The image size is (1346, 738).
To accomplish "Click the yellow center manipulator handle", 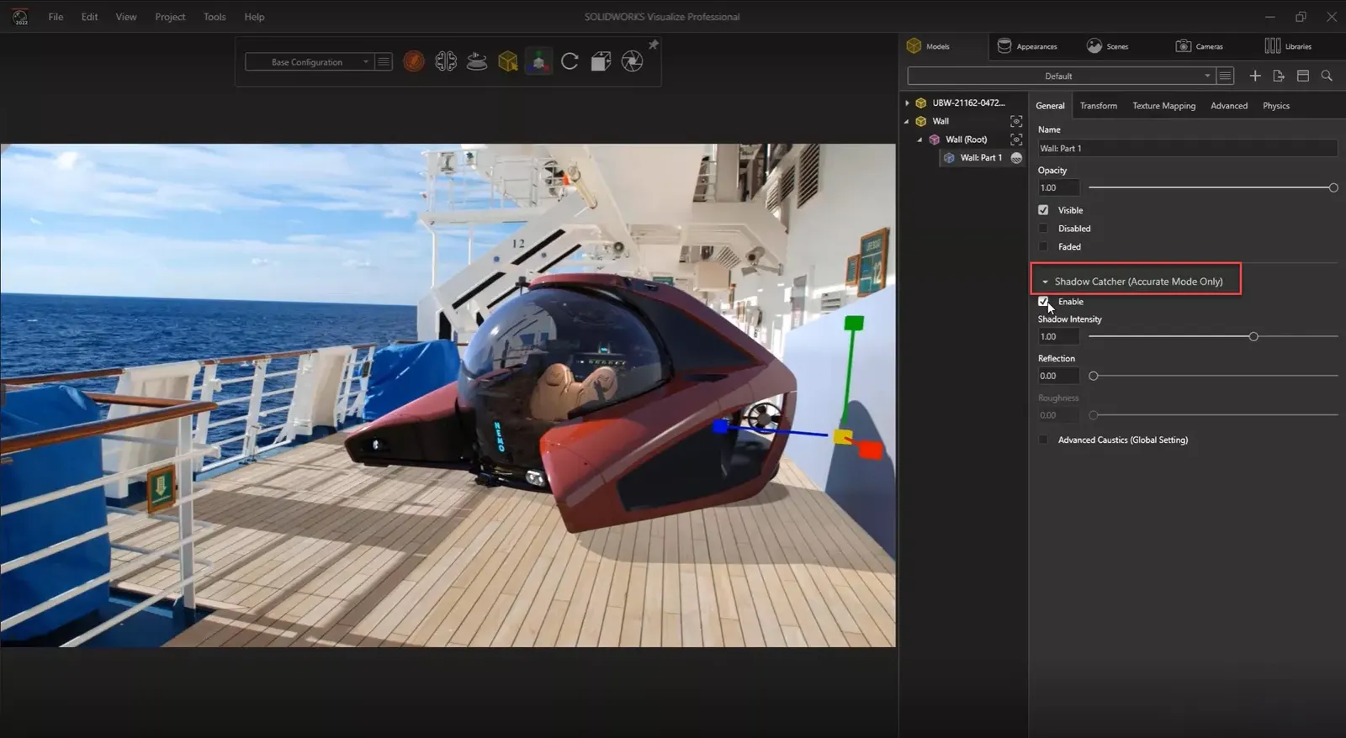I will pos(843,437).
